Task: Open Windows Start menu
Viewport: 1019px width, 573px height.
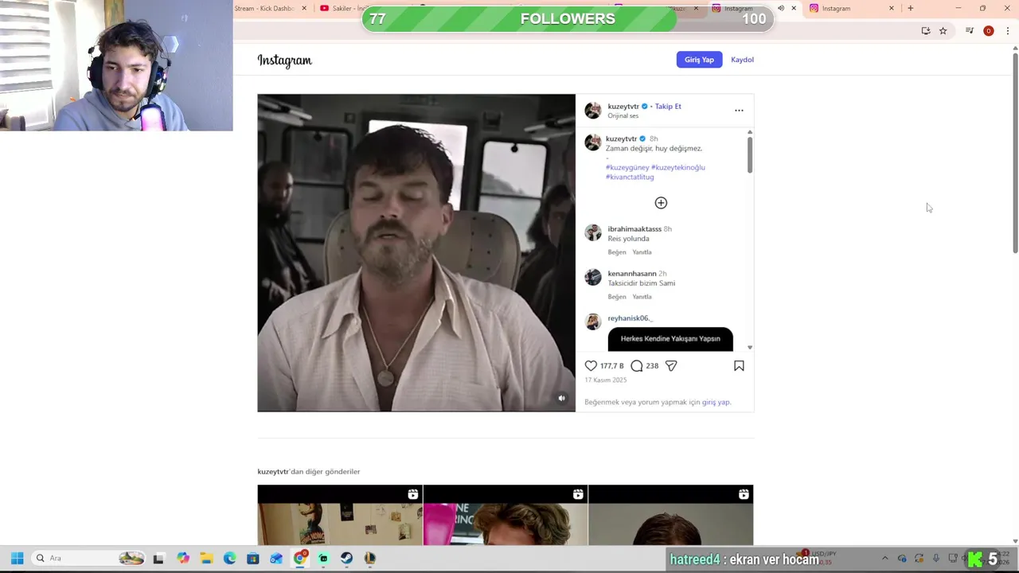Action: click(x=17, y=559)
